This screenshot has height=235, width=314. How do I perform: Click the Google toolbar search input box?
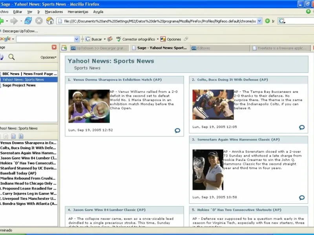coord(45,39)
